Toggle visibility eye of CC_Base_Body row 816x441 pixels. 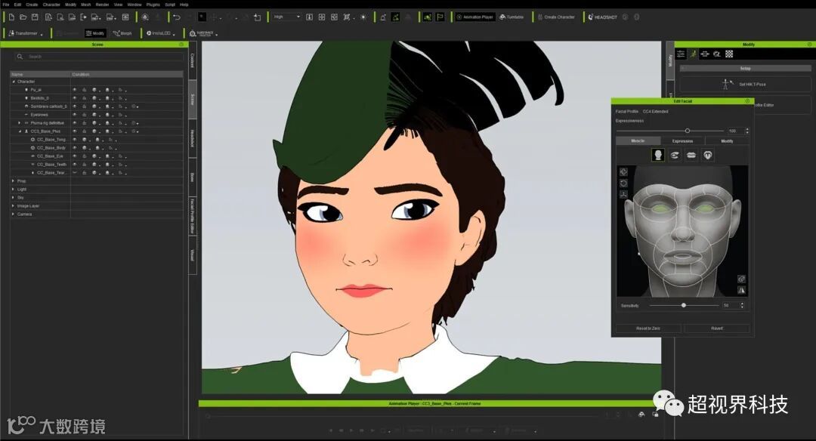(74, 148)
